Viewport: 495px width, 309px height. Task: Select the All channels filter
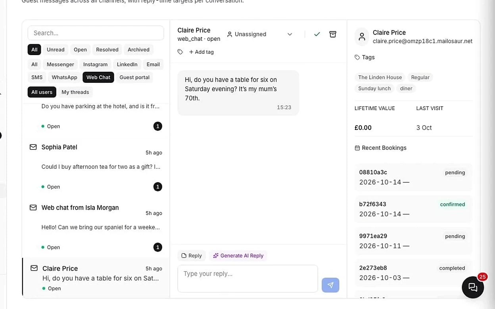point(35,64)
